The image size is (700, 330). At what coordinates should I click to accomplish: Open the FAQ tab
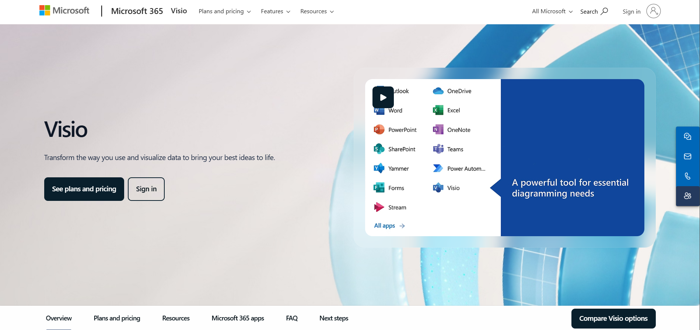(292, 318)
